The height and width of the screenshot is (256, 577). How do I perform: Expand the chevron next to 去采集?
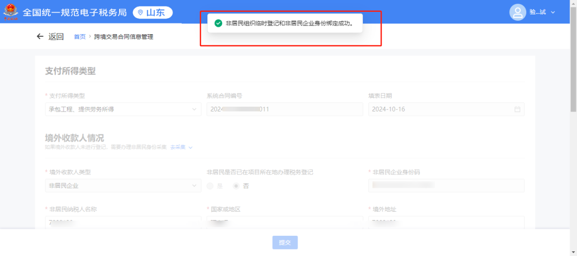pos(190,147)
